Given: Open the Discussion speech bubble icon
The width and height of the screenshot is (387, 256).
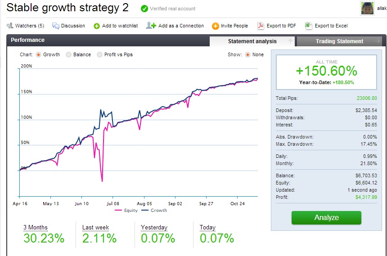Looking at the screenshot, I should click(x=56, y=26).
